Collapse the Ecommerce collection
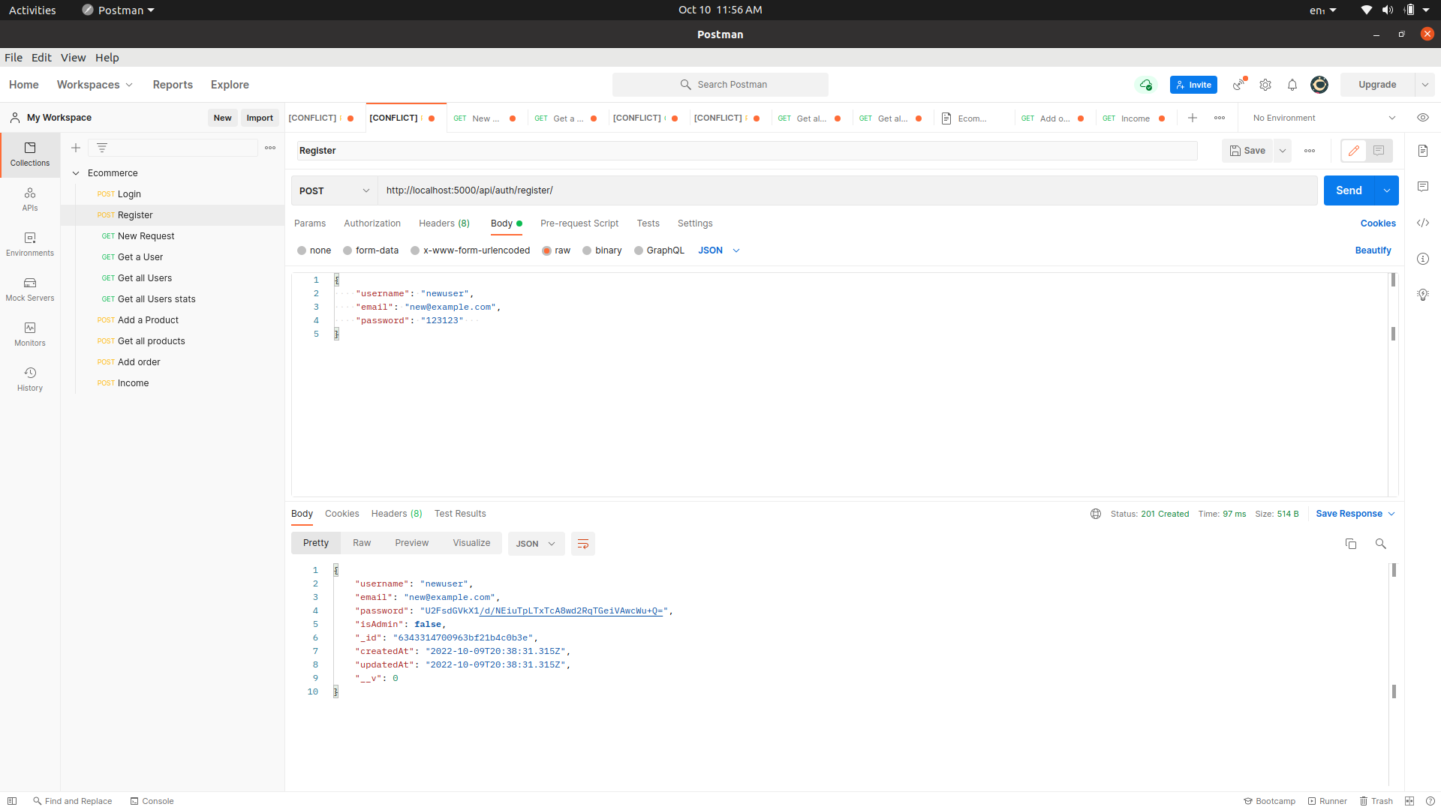This screenshot has width=1441, height=810. coord(76,173)
